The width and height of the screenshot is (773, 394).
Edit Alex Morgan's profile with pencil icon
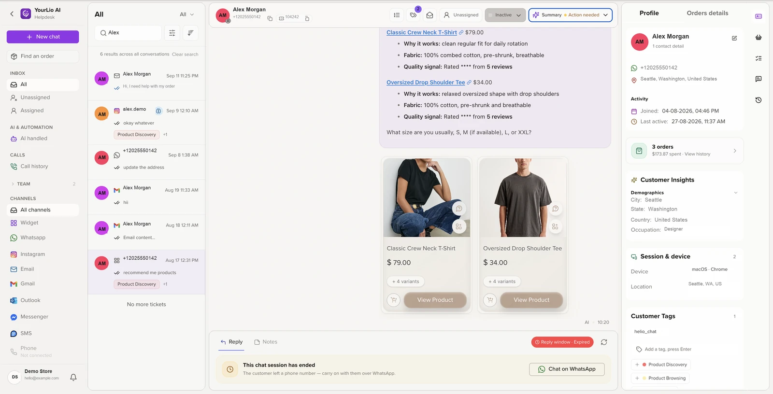(x=734, y=38)
